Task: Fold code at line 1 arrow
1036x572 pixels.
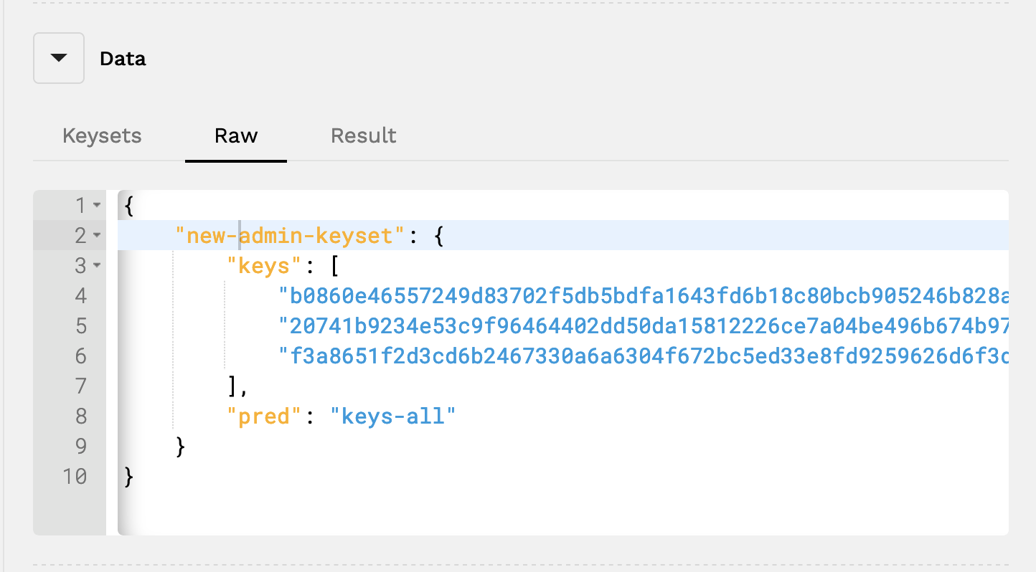Action: click(x=97, y=206)
